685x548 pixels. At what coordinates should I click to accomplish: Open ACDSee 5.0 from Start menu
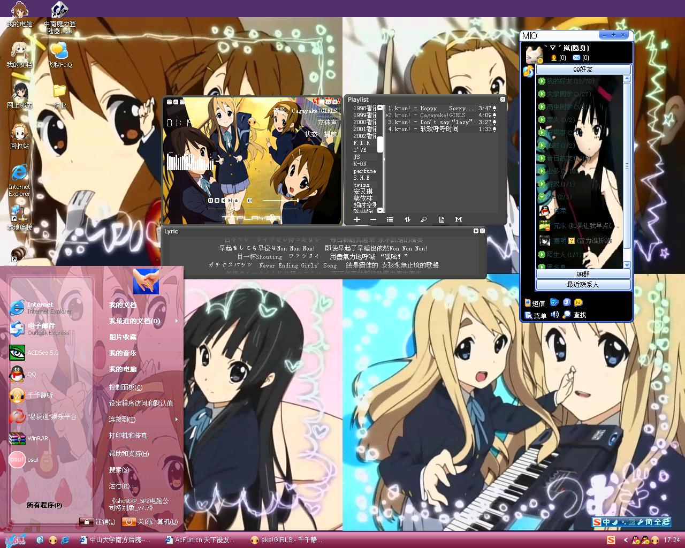tap(35, 352)
